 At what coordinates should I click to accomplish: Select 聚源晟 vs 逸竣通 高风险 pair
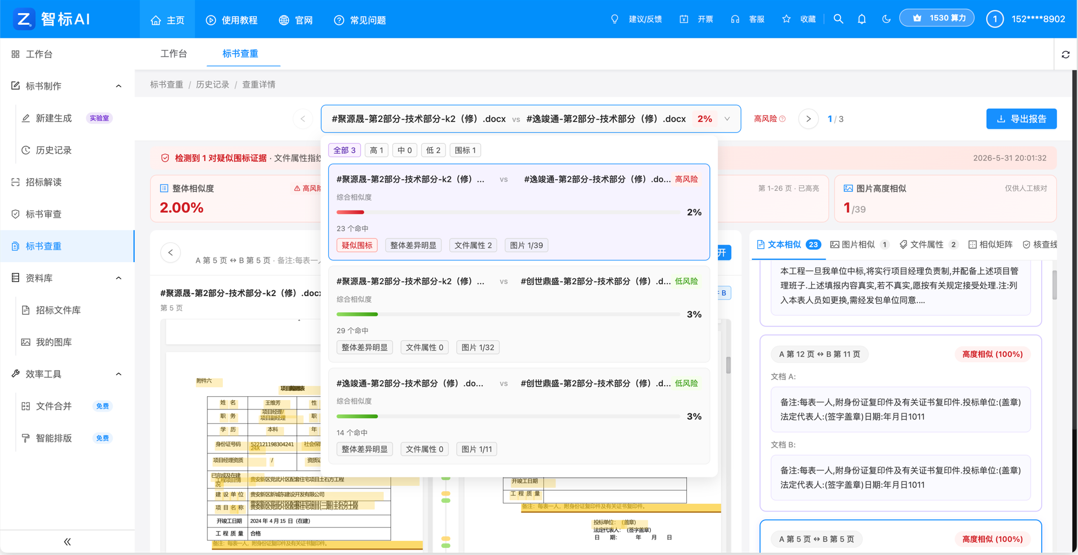pyautogui.click(x=519, y=212)
